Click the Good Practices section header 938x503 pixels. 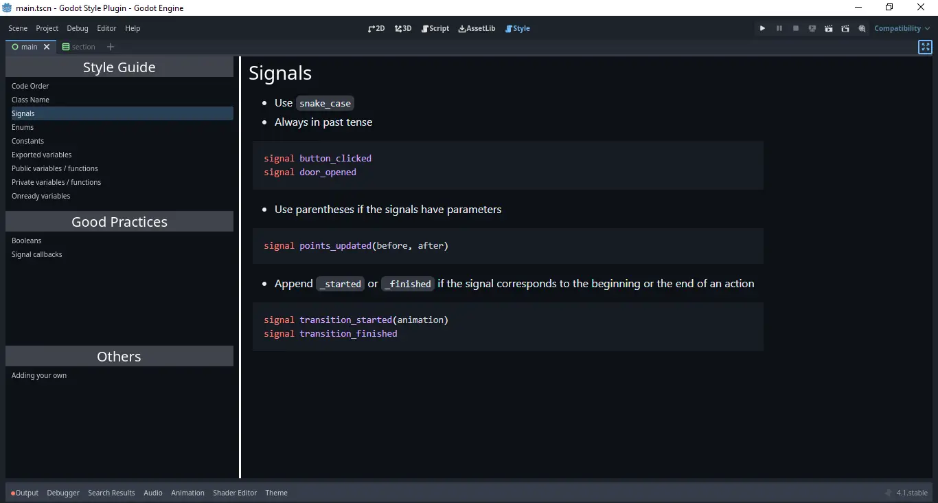[119, 221]
